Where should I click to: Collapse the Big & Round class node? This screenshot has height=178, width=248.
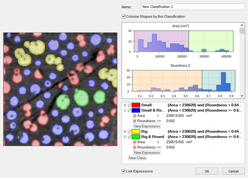point(125,137)
